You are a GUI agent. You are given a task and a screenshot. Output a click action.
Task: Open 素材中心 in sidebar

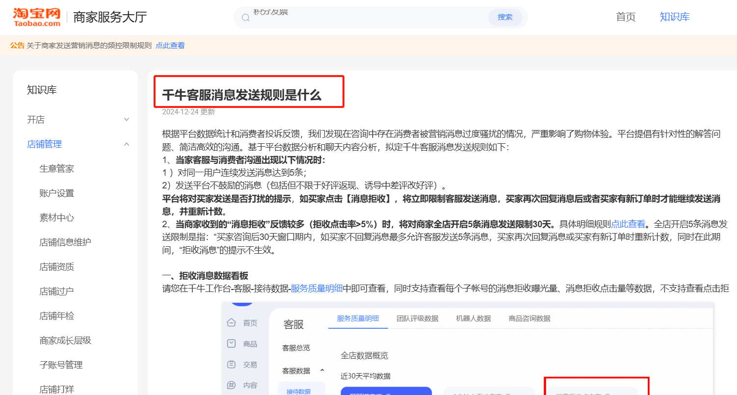tap(57, 218)
